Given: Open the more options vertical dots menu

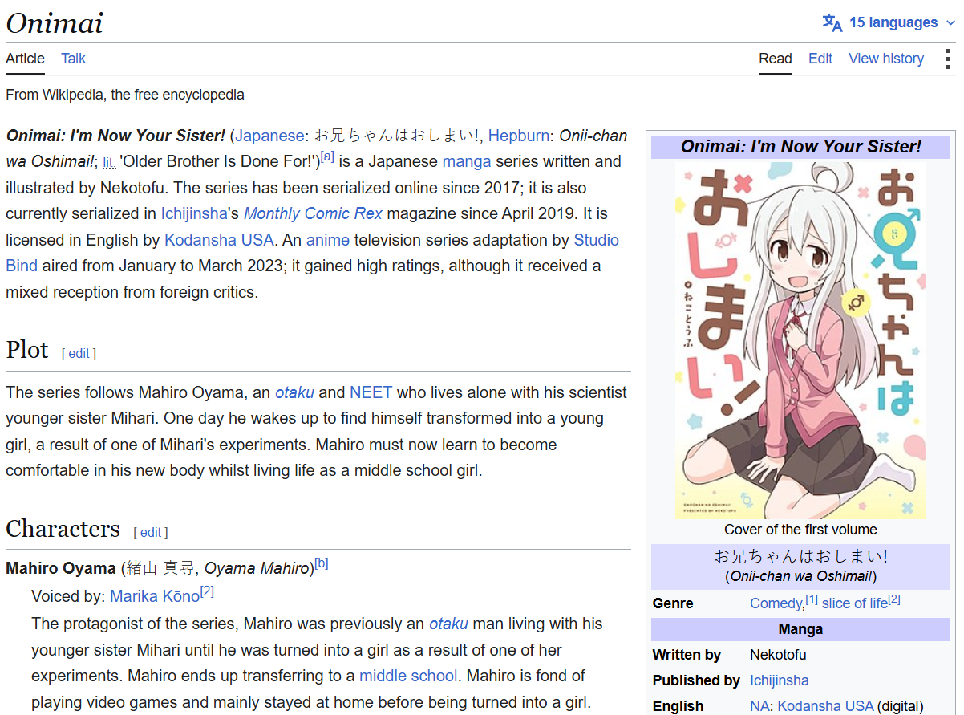Looking at the screenshot, I should (x=948, y=59).
